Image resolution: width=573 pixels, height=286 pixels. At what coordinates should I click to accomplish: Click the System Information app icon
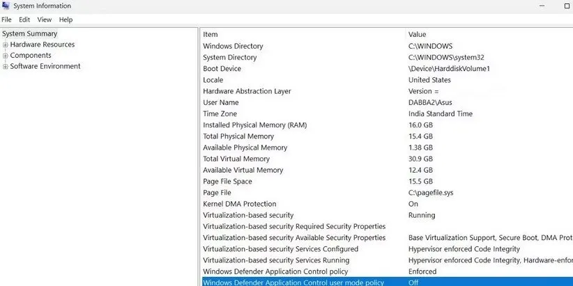(6, 6)
